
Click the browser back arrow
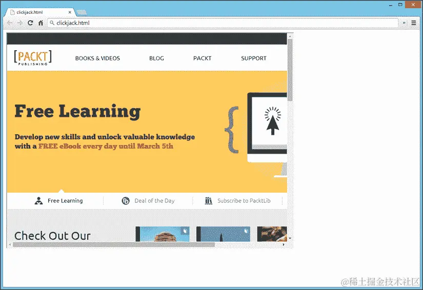(10, 23)
